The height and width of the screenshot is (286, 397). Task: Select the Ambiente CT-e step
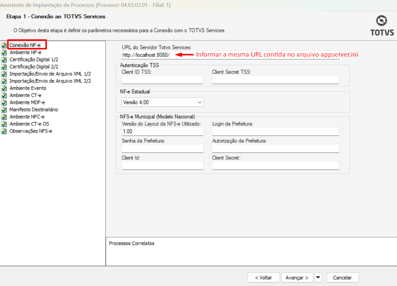[x=25, y=95]
